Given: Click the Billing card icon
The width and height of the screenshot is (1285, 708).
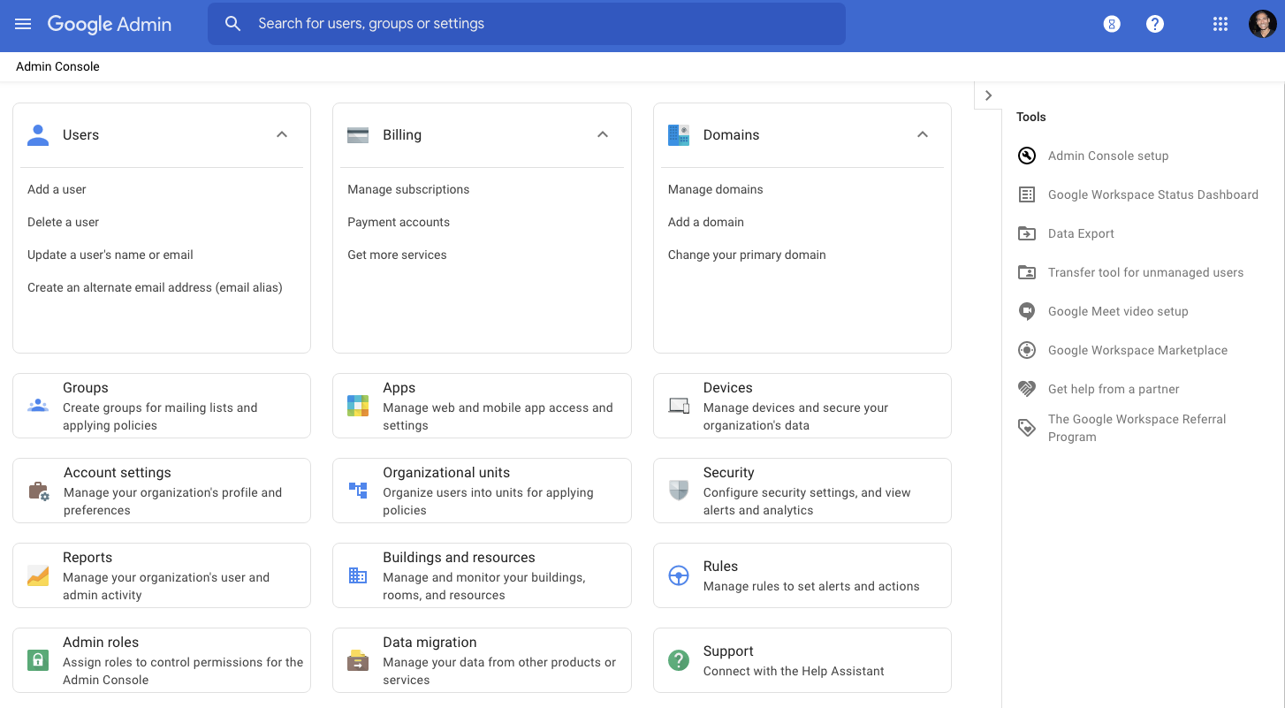Looking at the screenshot, I should pos(358,134).
